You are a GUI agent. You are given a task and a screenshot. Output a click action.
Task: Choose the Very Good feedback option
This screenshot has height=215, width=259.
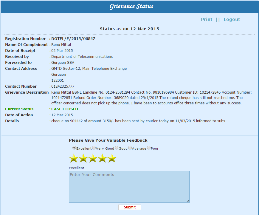click(94, 148)
